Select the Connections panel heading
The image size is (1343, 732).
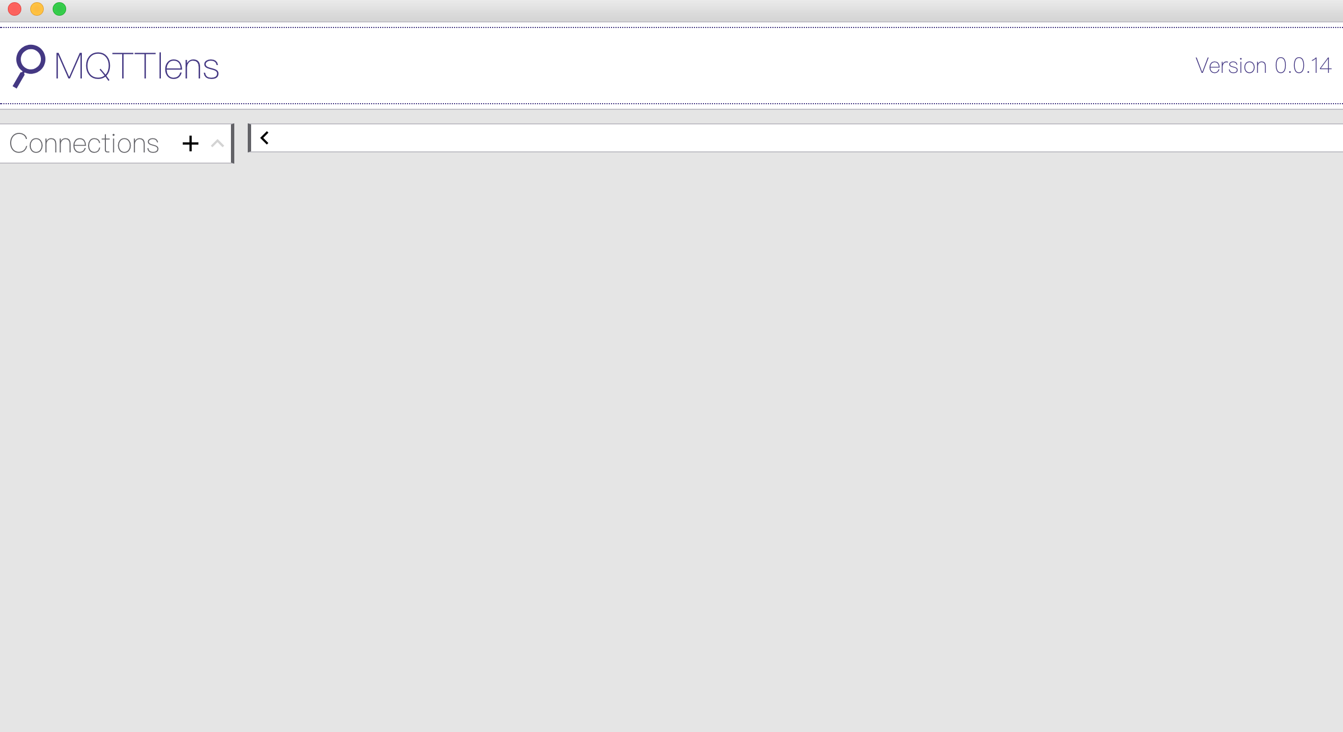pos(84,143)
